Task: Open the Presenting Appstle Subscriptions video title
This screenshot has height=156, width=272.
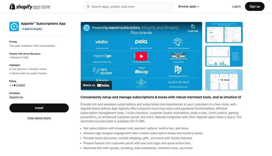Action: (116, 28)
